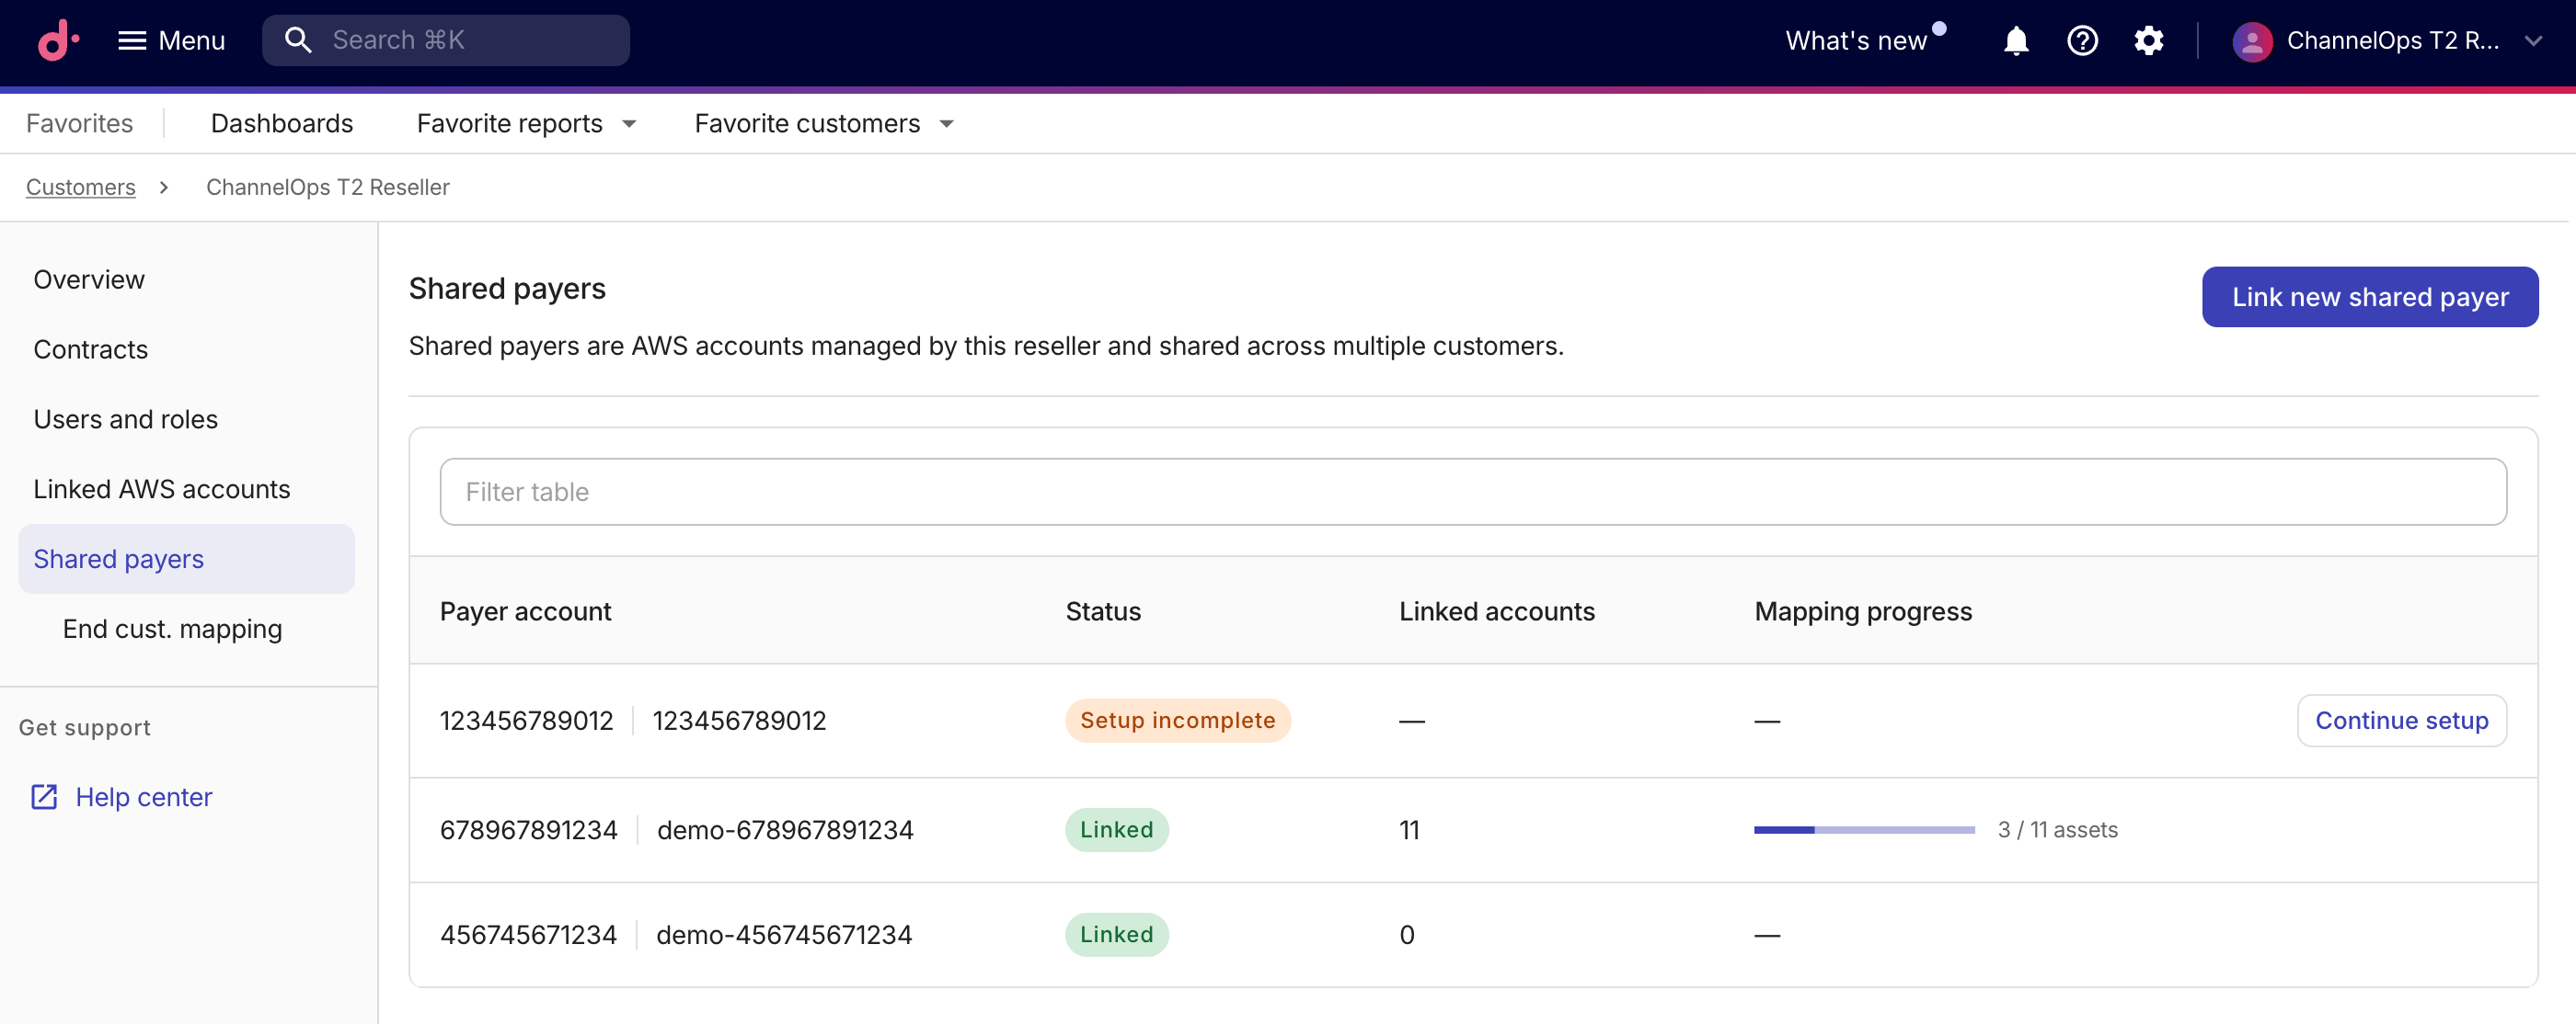This screenshot has height=1024, width=2576.
Task: Click Continue setup for payer 123456789012
Action: pos(2401,721)
